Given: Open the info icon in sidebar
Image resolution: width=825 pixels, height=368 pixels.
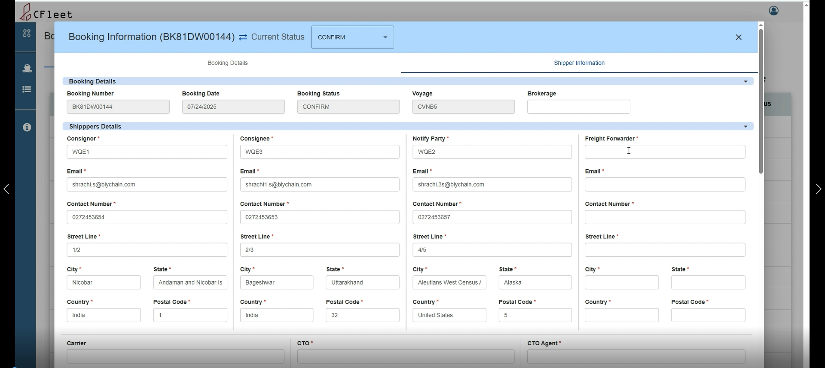Looking at the screenshot, I should 27,127.
